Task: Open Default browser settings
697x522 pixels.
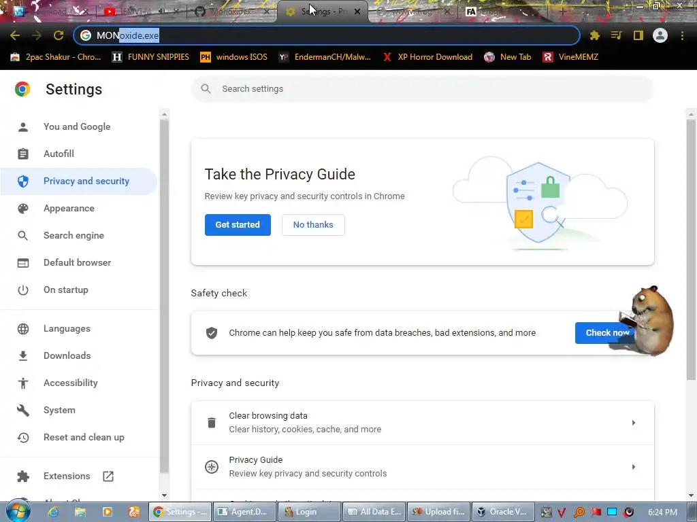Action: tap(79, 262)
